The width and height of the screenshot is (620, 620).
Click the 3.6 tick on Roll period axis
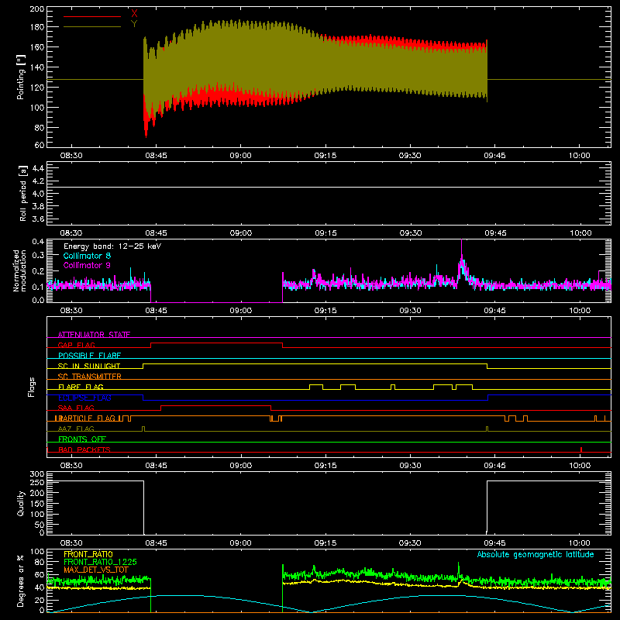click(38, 219)
